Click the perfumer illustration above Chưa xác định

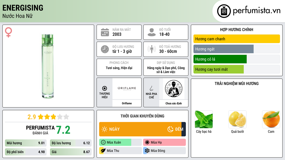[174, 89]
